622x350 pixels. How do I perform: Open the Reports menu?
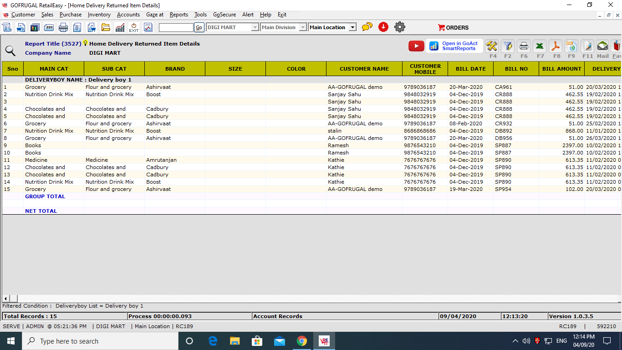(178, 15)
